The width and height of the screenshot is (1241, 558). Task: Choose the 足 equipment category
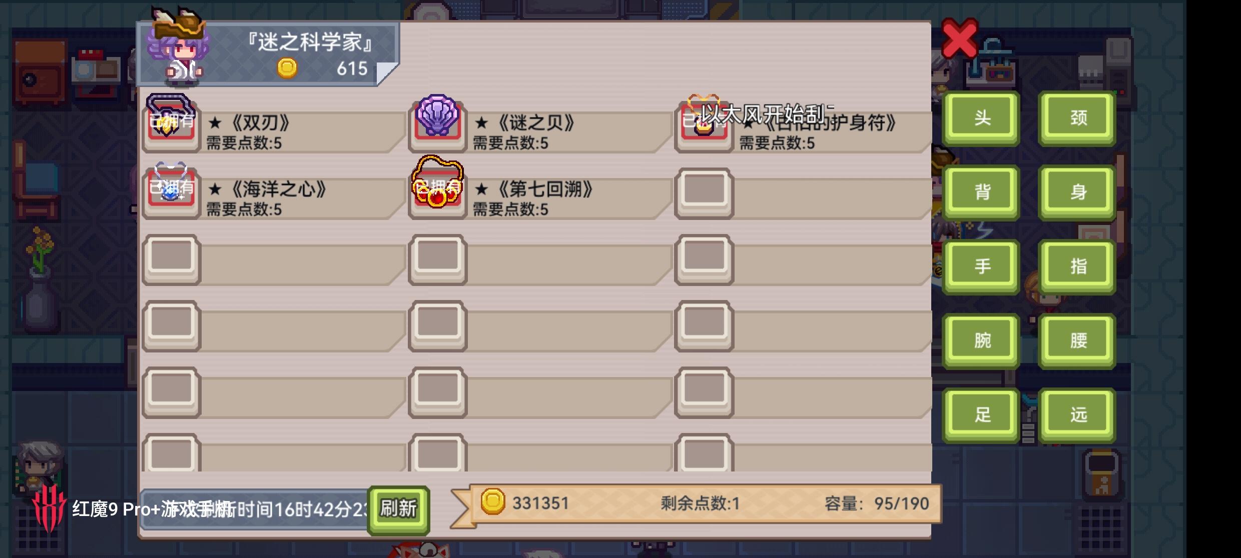point(981,414)
